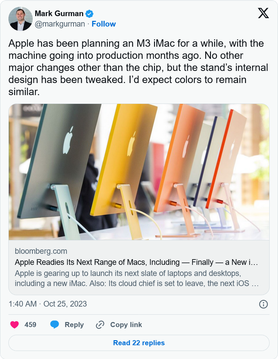
Task: Open the Mark Gurman display name
Action: 59,14
